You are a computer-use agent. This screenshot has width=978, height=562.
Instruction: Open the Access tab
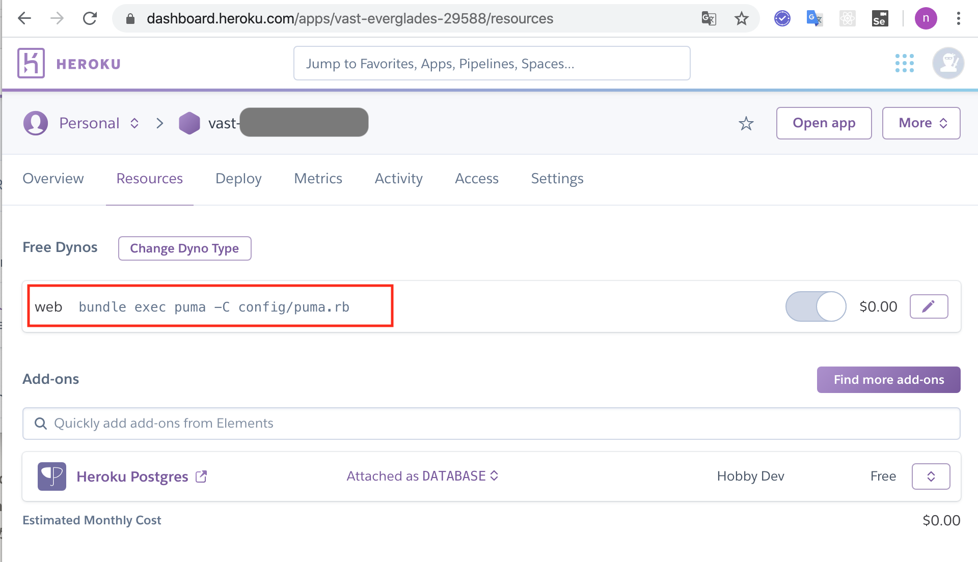coord(476,179)
